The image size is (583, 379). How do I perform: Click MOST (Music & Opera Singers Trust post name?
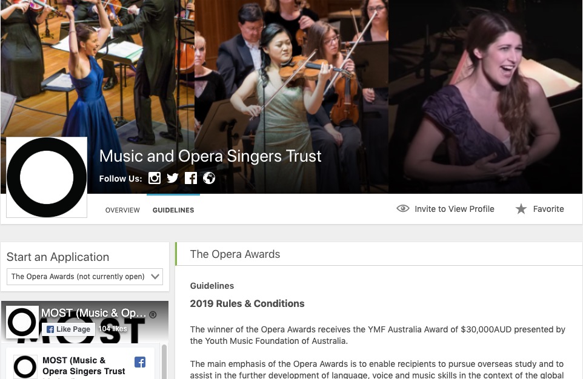[84, 366]
